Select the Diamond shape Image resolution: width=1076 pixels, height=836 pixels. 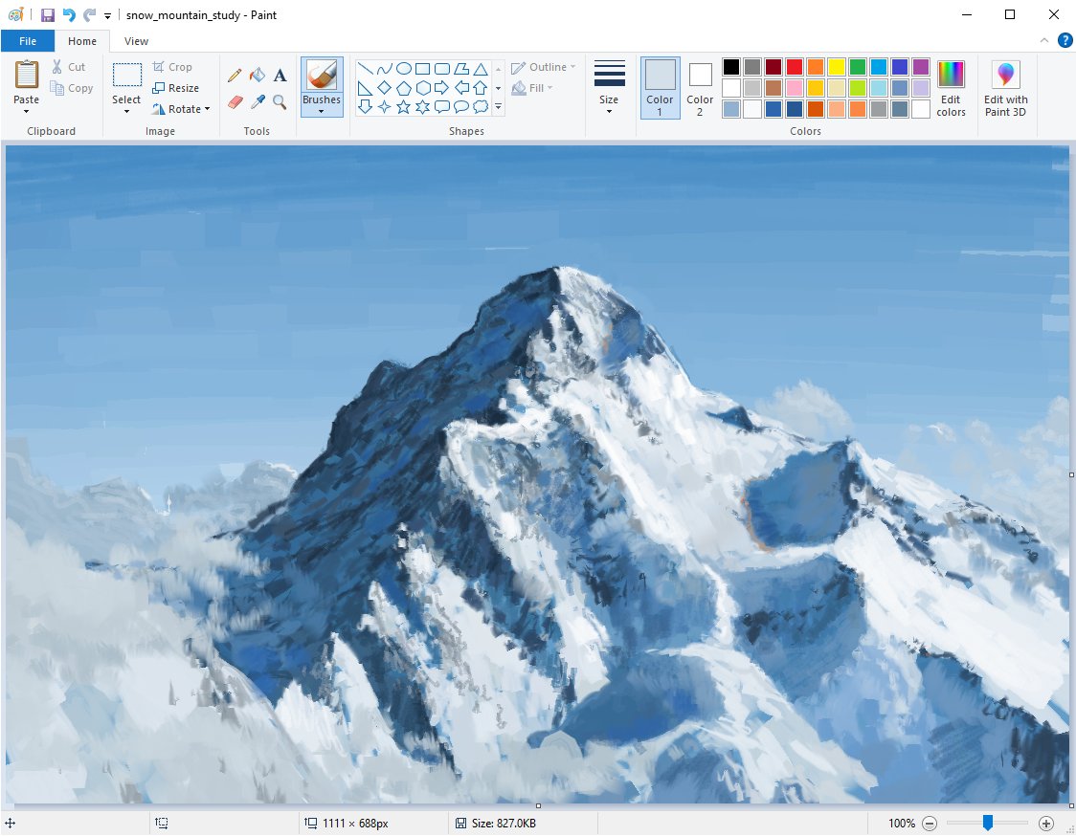pos(384,88)
